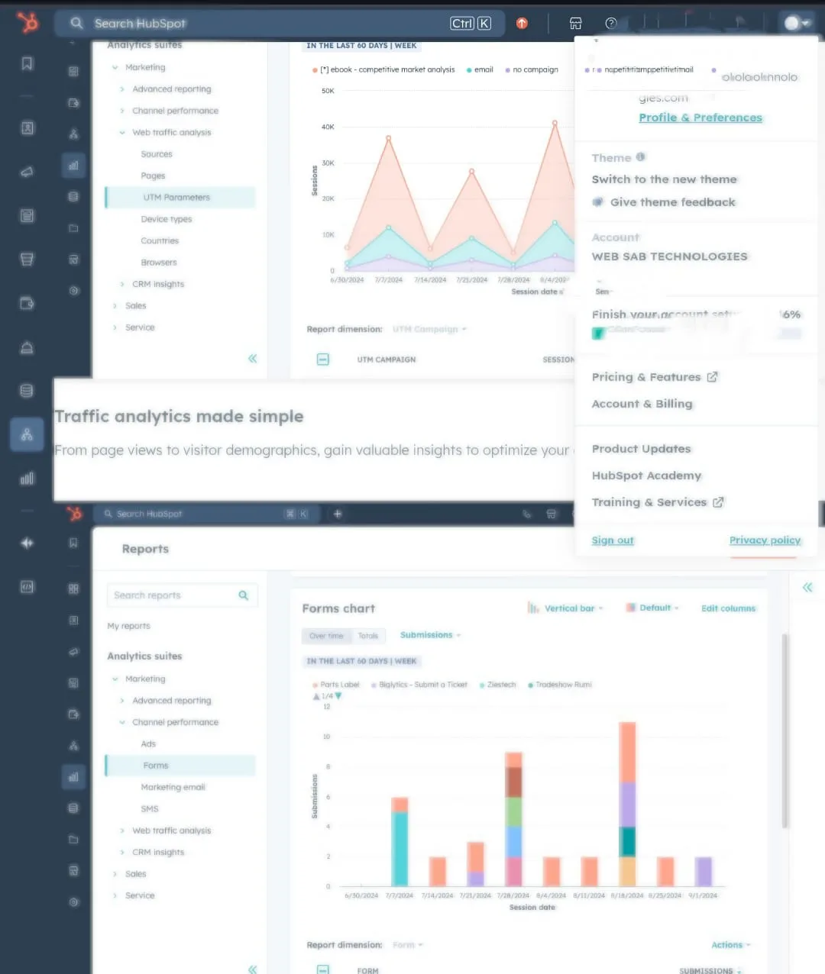Image resolution: width=825 pixels, height=974 pixels.
Task: Click the four-squares workspace icon in the lower window's sidebar
Action: (x=73, y=589)
